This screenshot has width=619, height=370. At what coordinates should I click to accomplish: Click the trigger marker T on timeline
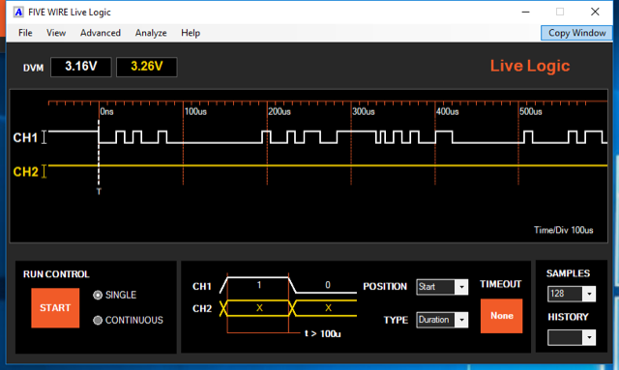(x=99, y=191)
